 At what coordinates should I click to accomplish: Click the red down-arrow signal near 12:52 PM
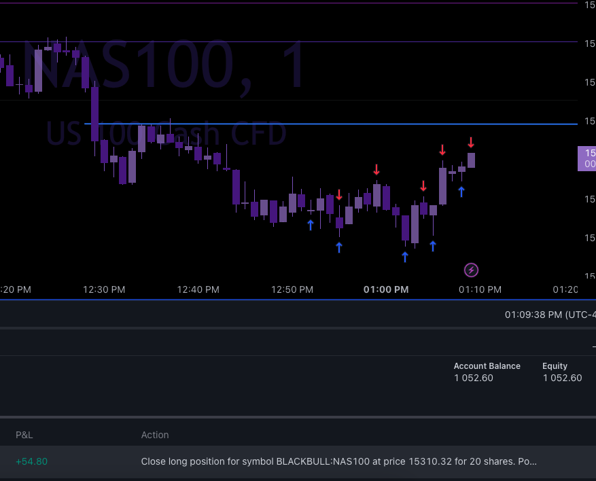[338, 196]
